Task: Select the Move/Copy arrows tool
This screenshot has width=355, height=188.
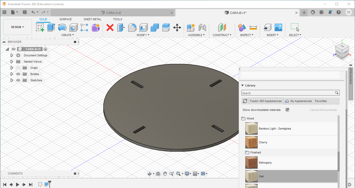Action: click(177, 28)
